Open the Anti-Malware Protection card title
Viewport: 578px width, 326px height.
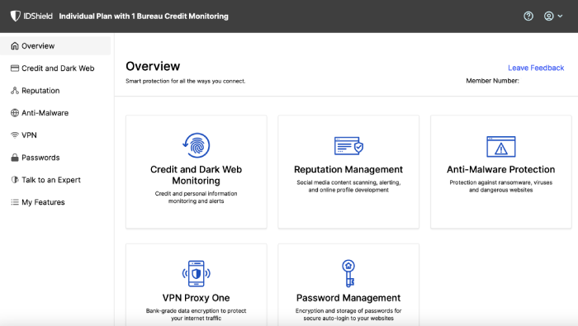pyautogui.click(x=501, y=169)
